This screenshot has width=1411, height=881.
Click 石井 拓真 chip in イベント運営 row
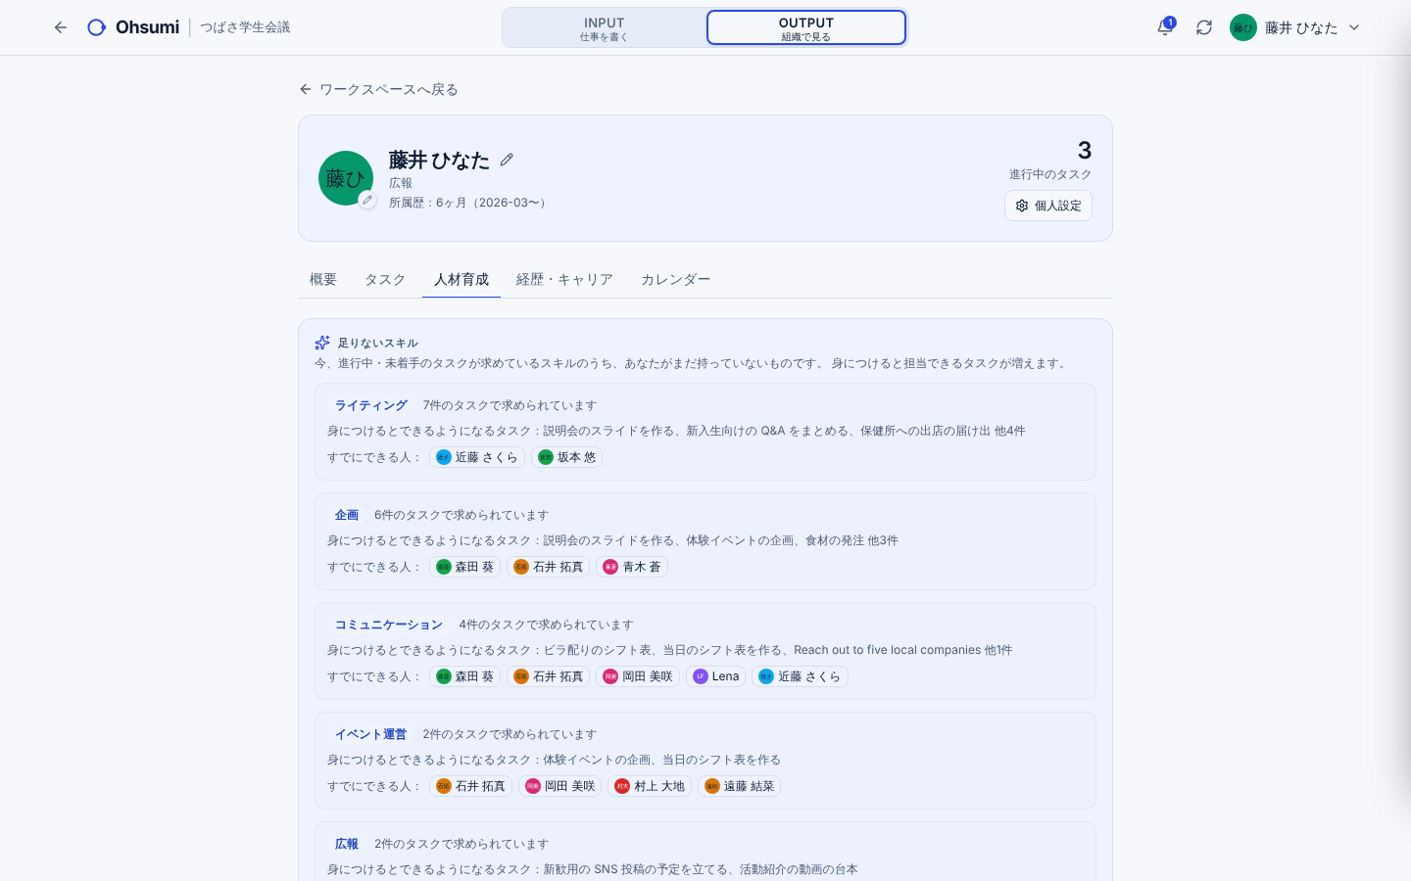[471, 786]
